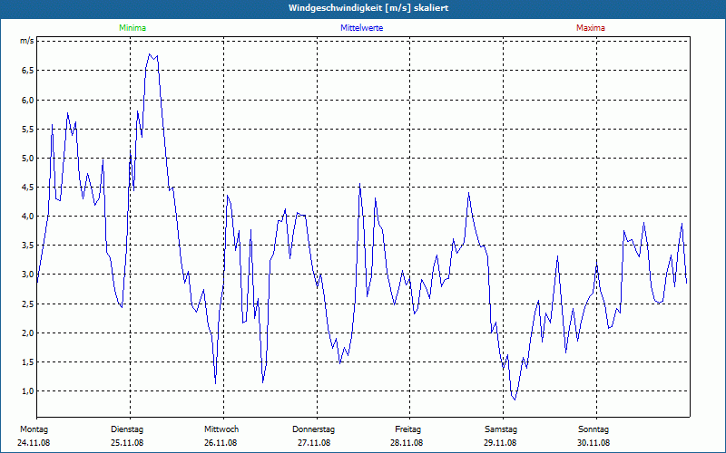
Task: Click the 4,0 y-axis value
Action: 27,217
